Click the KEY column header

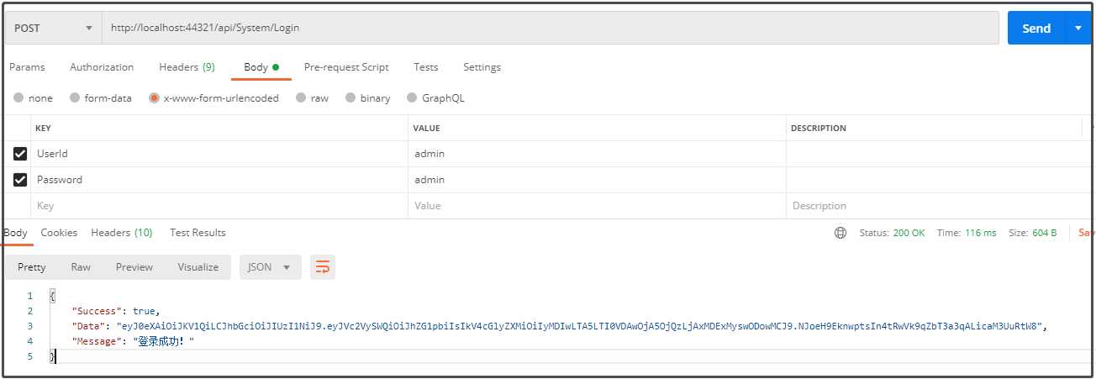point(44,129)
